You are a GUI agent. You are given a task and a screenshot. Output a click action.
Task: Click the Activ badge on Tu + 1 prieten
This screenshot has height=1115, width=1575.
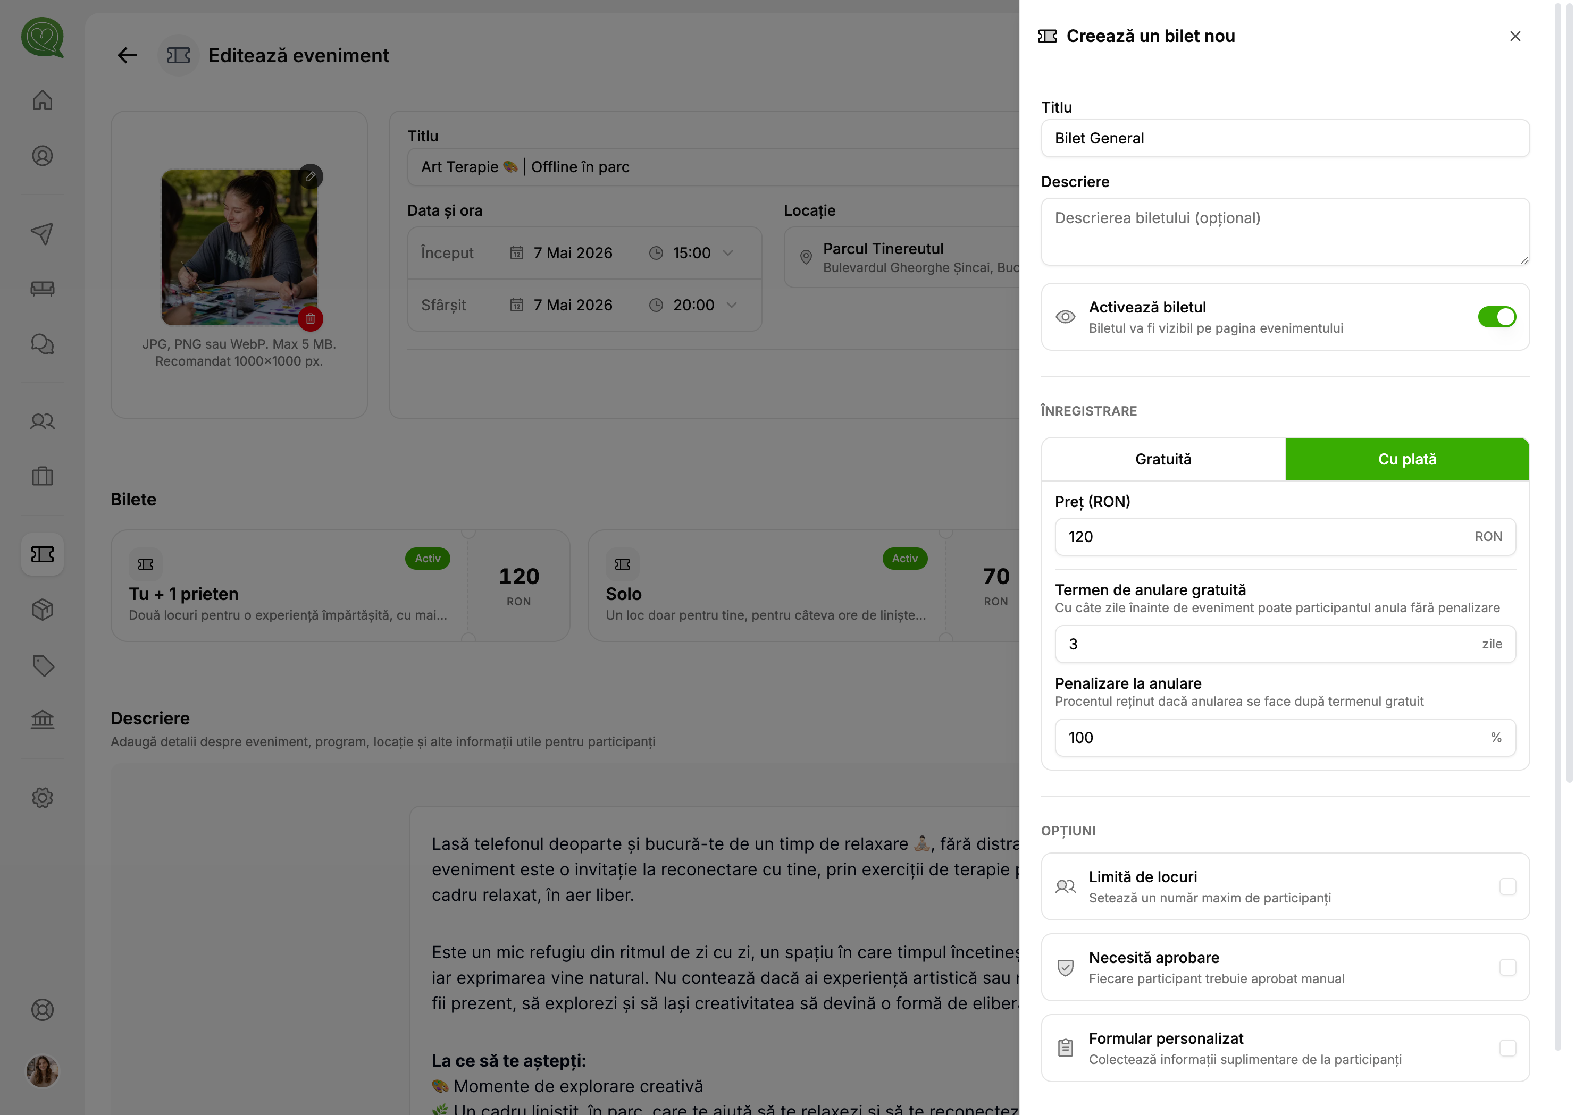click(x=427, y=558)
